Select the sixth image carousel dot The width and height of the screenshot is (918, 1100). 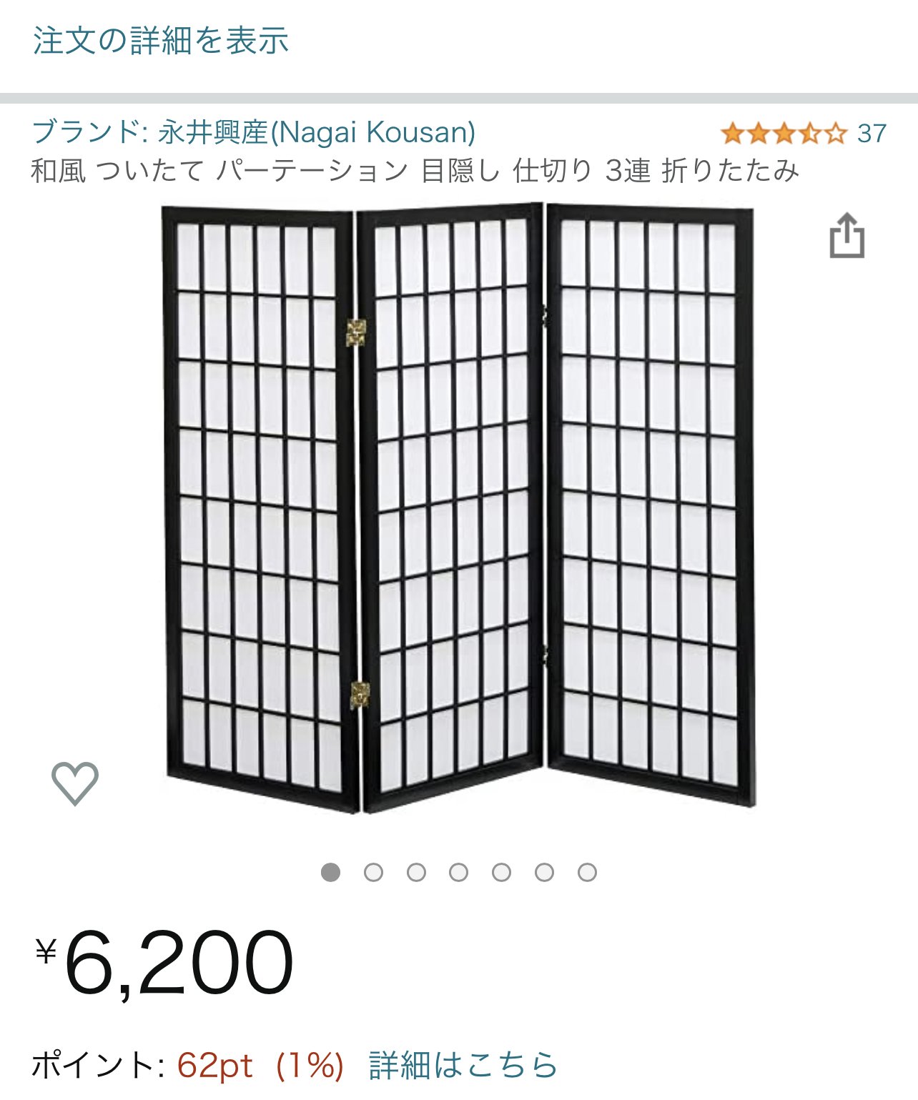tap(545, 872)
